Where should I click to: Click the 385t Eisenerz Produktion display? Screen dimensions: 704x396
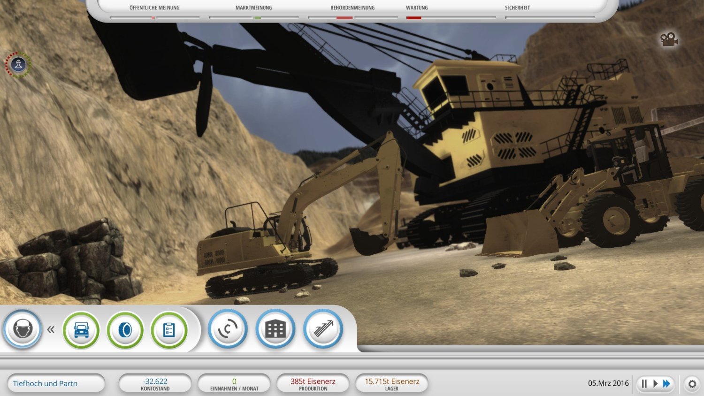point(313,383)
